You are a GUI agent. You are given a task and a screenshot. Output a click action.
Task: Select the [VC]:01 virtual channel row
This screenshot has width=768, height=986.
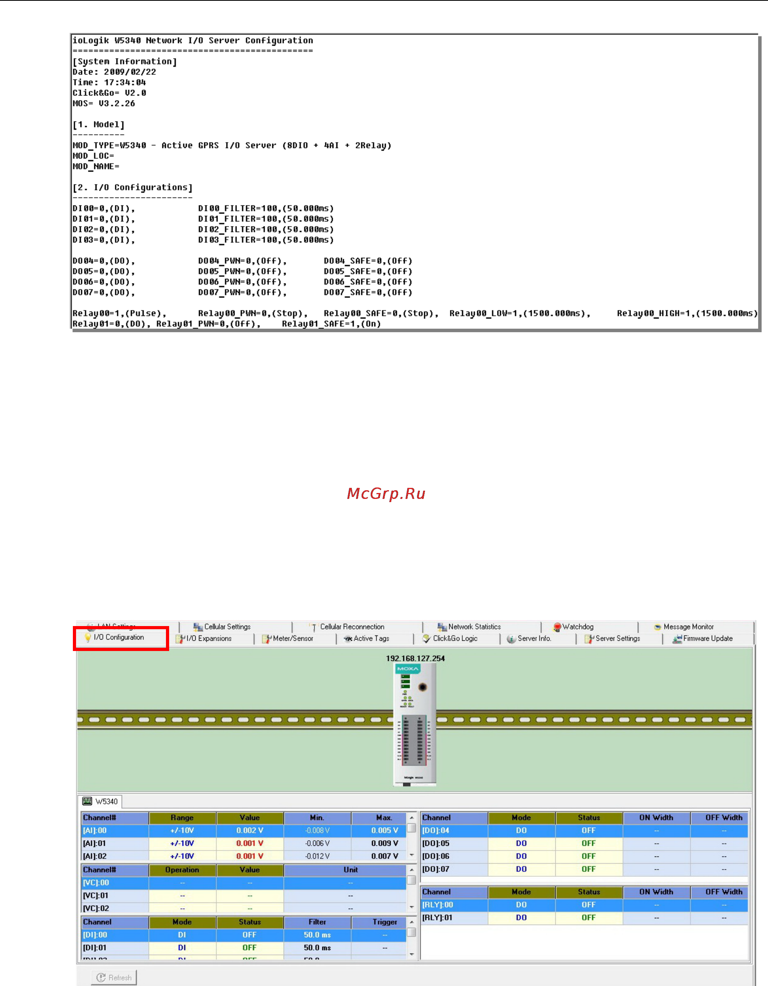244,896
